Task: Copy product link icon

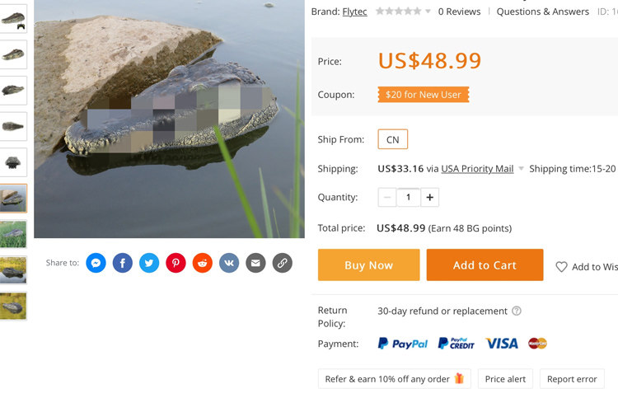Action: click(282, 263)
